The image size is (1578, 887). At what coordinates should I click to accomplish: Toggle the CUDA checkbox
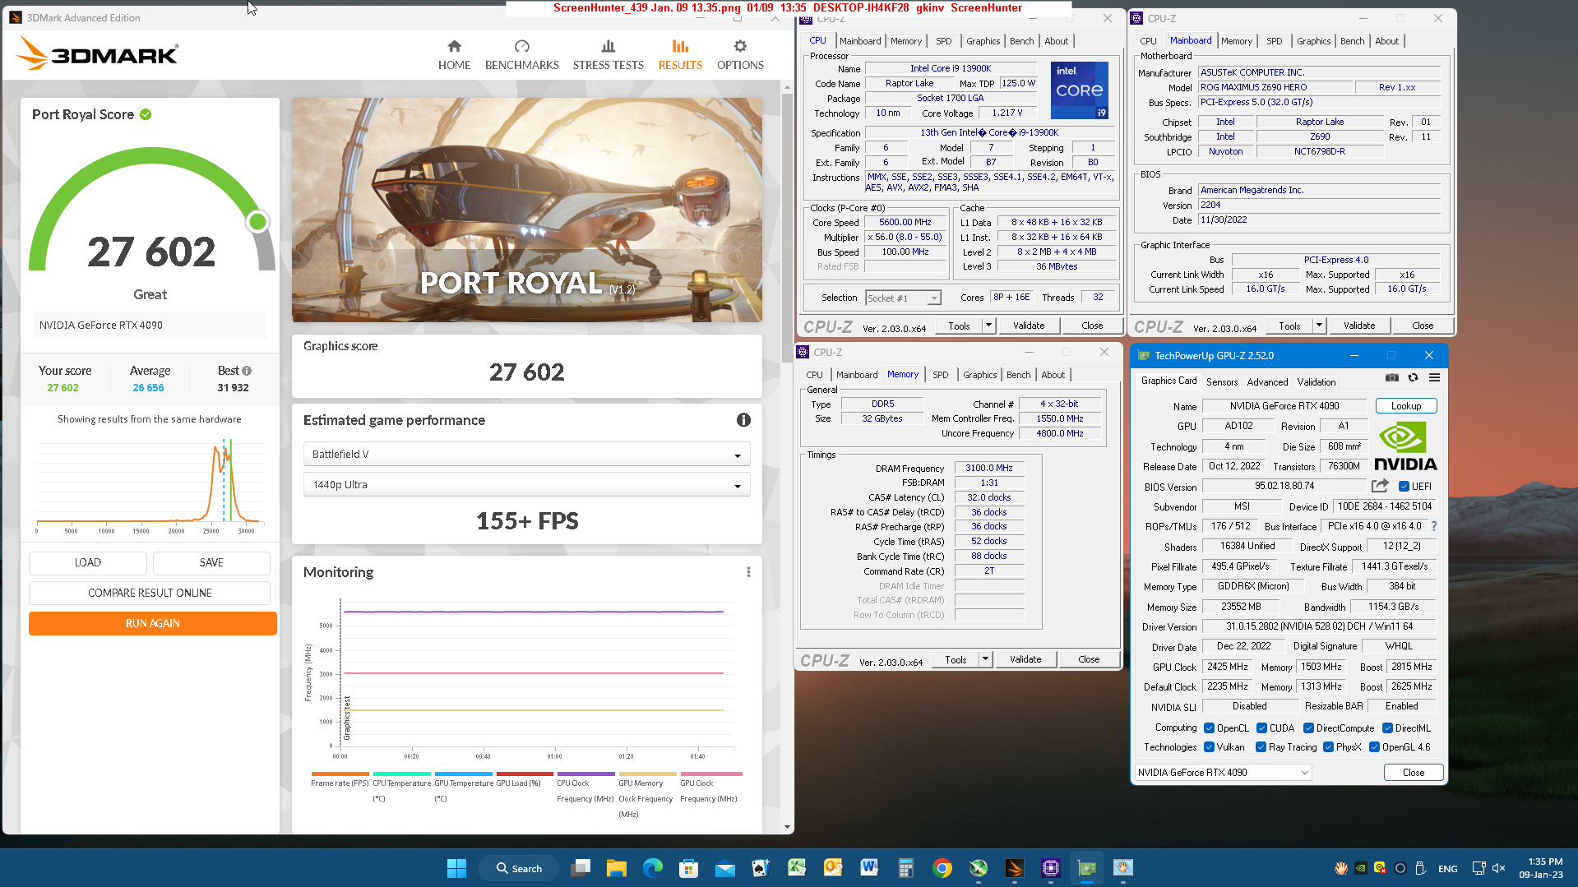[1261, 728]
